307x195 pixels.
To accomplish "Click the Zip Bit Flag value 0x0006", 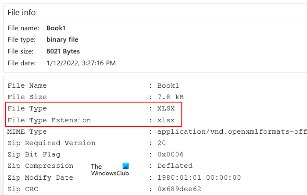I will point(170,154).
